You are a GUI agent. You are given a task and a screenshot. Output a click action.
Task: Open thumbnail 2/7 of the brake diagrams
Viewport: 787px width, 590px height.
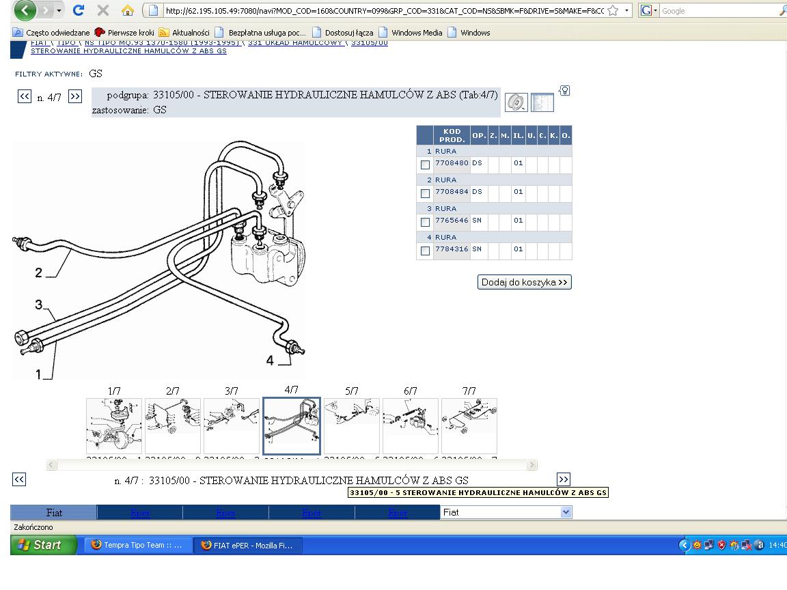click(x=173, y=426)
